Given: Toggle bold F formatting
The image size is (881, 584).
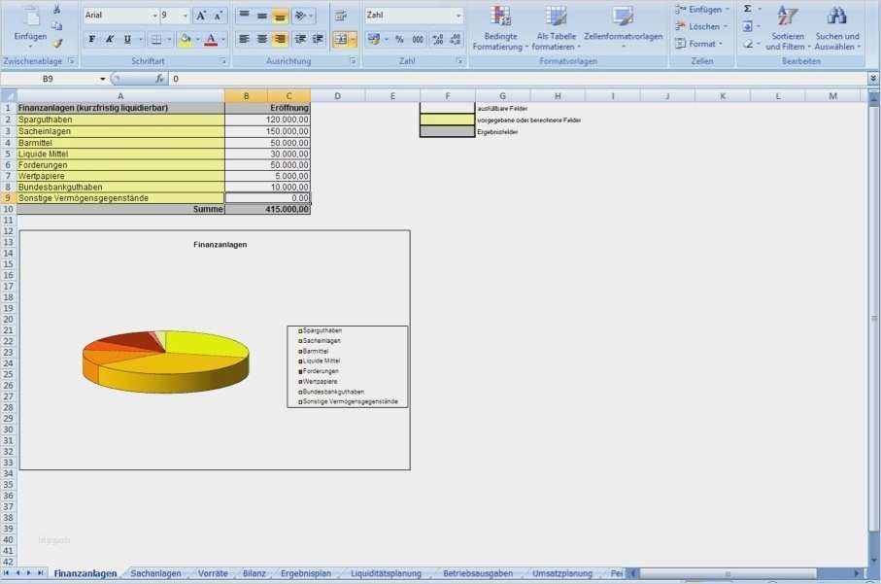Looking at the screenshot, I should tap(92, 39).
